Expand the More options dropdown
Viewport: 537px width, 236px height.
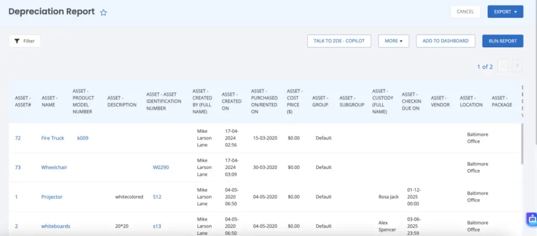pyautogui.click(x=393, y=41)
